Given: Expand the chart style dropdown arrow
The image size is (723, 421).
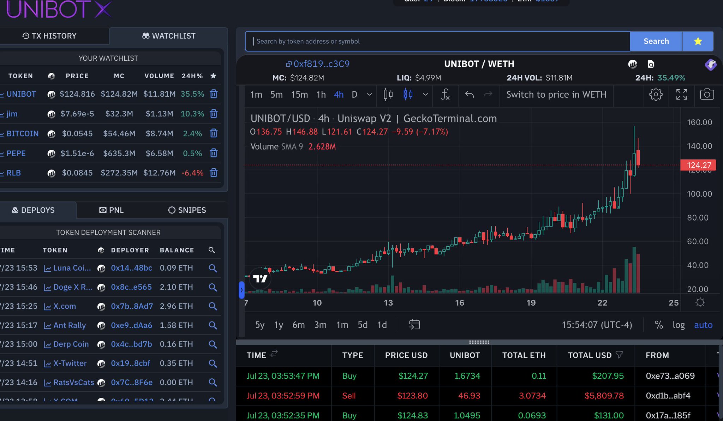Looking at the screenshot, I should point(425,94).
